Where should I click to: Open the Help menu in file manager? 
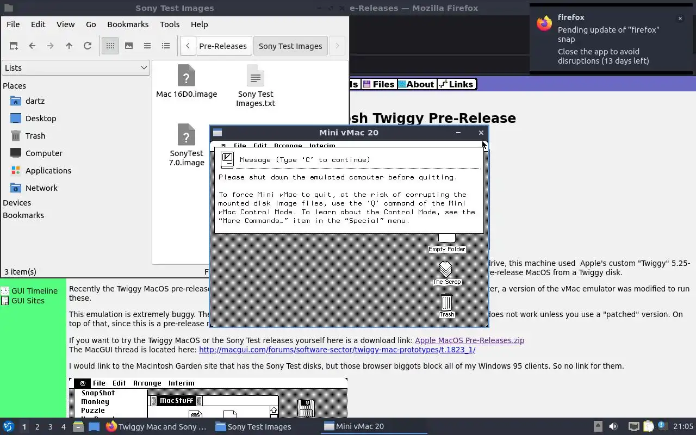point(199,24)
